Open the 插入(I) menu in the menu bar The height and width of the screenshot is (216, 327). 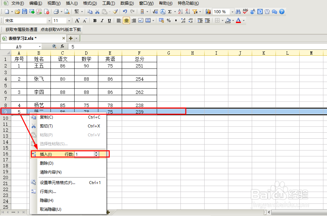(x=72, y=3)
